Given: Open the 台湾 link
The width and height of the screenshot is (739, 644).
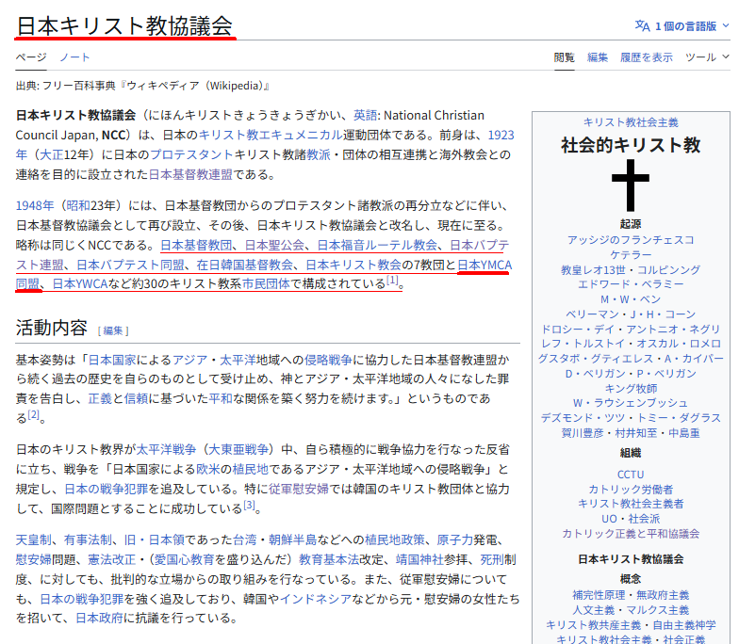Looking at the screenshot, I should pos(245,540).
